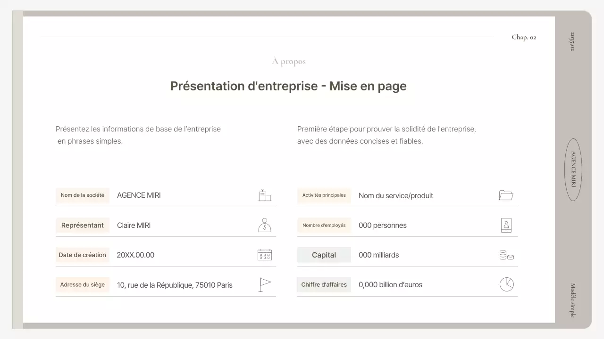
Task: Click the Capital label field
Action: pos(324,255)
